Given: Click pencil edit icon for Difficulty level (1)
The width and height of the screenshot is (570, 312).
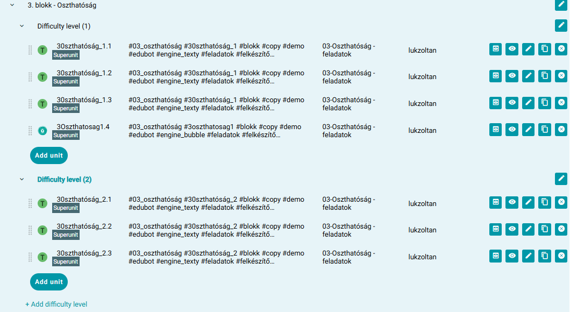Looking at the screenshot, I should point(561,25).
